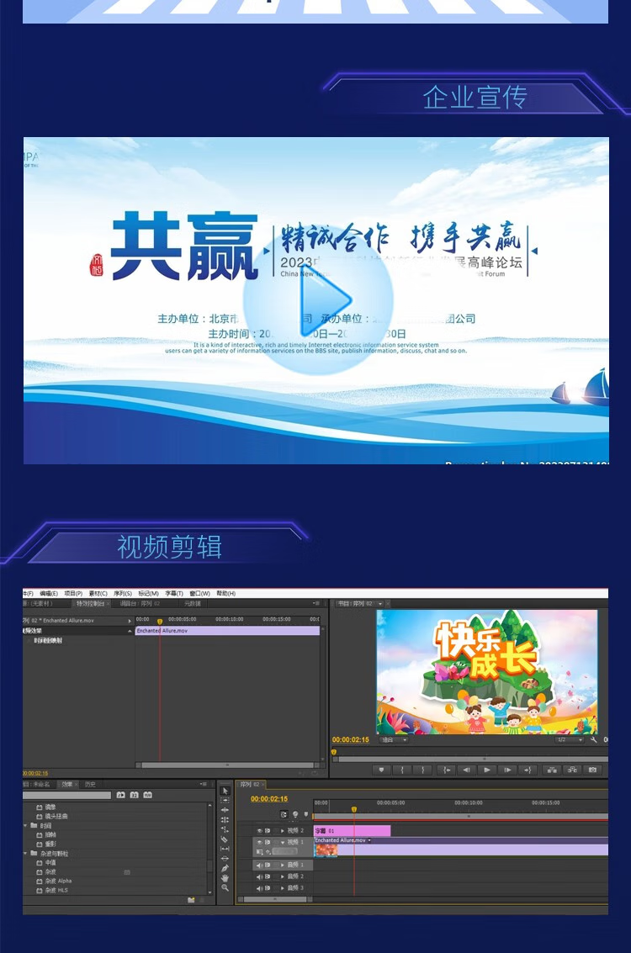
Task: Expand the 音频 3 track triangle
Action: pyautogui.click(x=283, y=888)
